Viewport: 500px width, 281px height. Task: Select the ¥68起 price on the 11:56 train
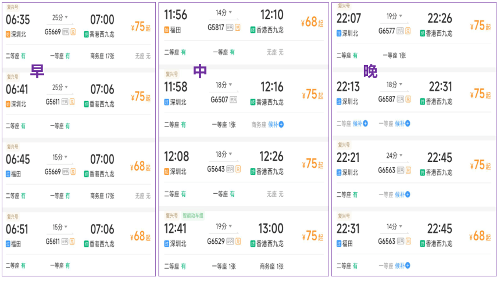click(x=312, y=22)
